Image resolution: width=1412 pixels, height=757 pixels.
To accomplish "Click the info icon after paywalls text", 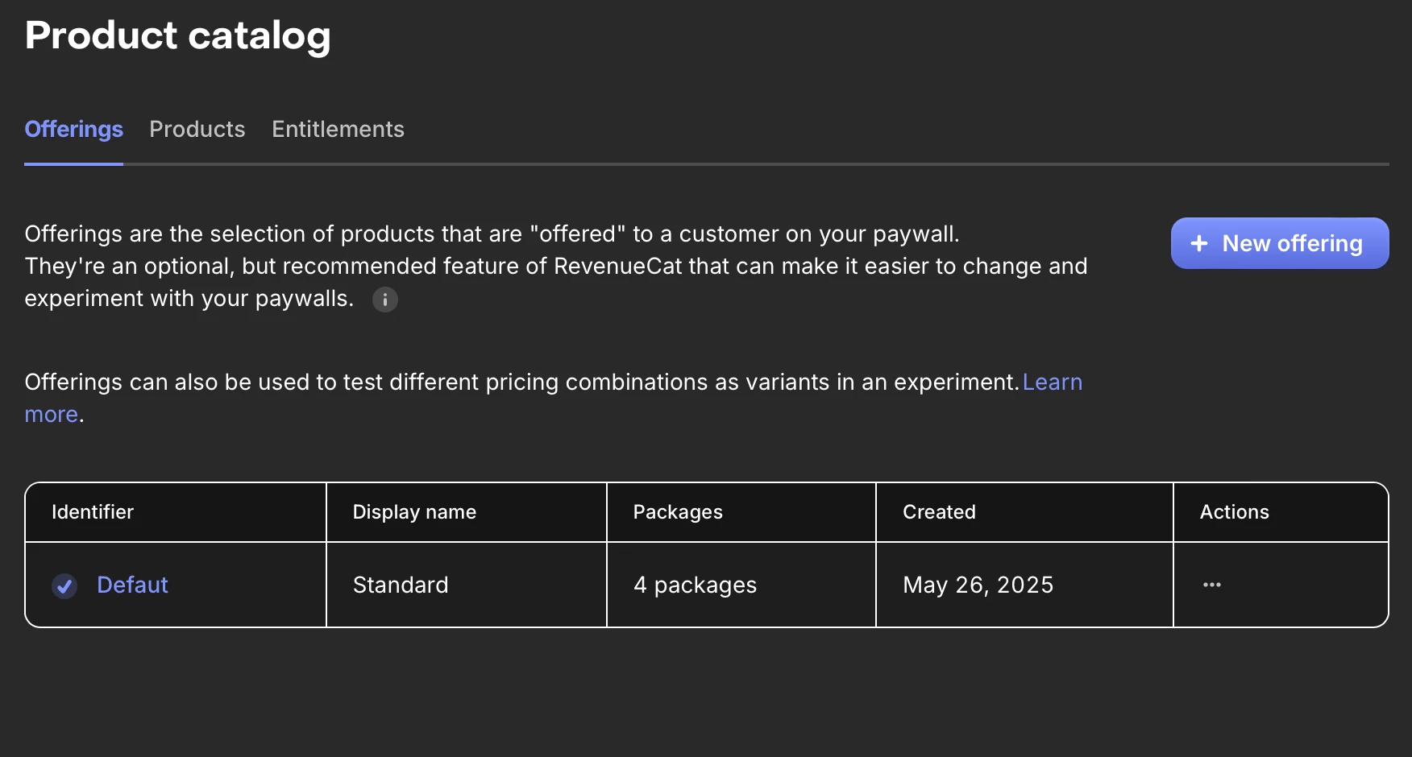I will 385,300.
